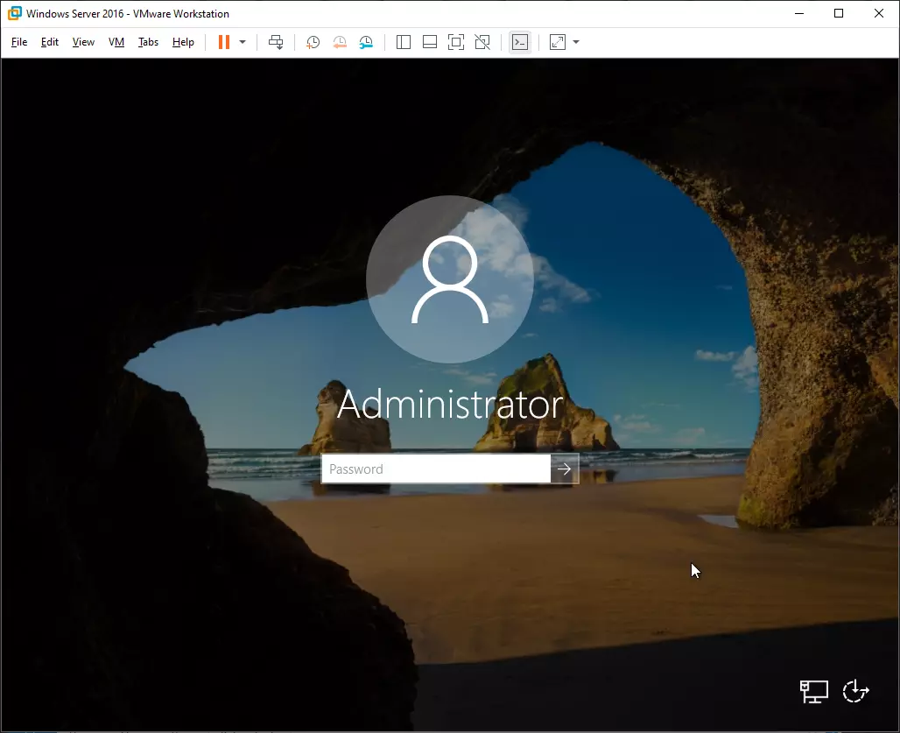Switch to full screen mode icon

coord(456,42)
